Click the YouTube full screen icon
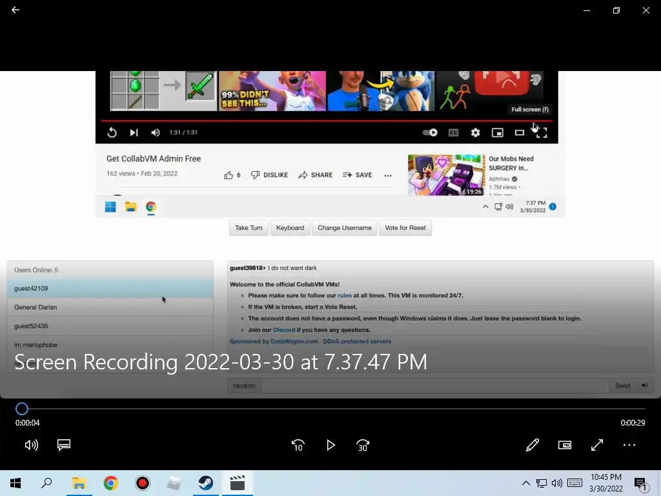Viewport: 661px width, 496px height. (542, 132)
